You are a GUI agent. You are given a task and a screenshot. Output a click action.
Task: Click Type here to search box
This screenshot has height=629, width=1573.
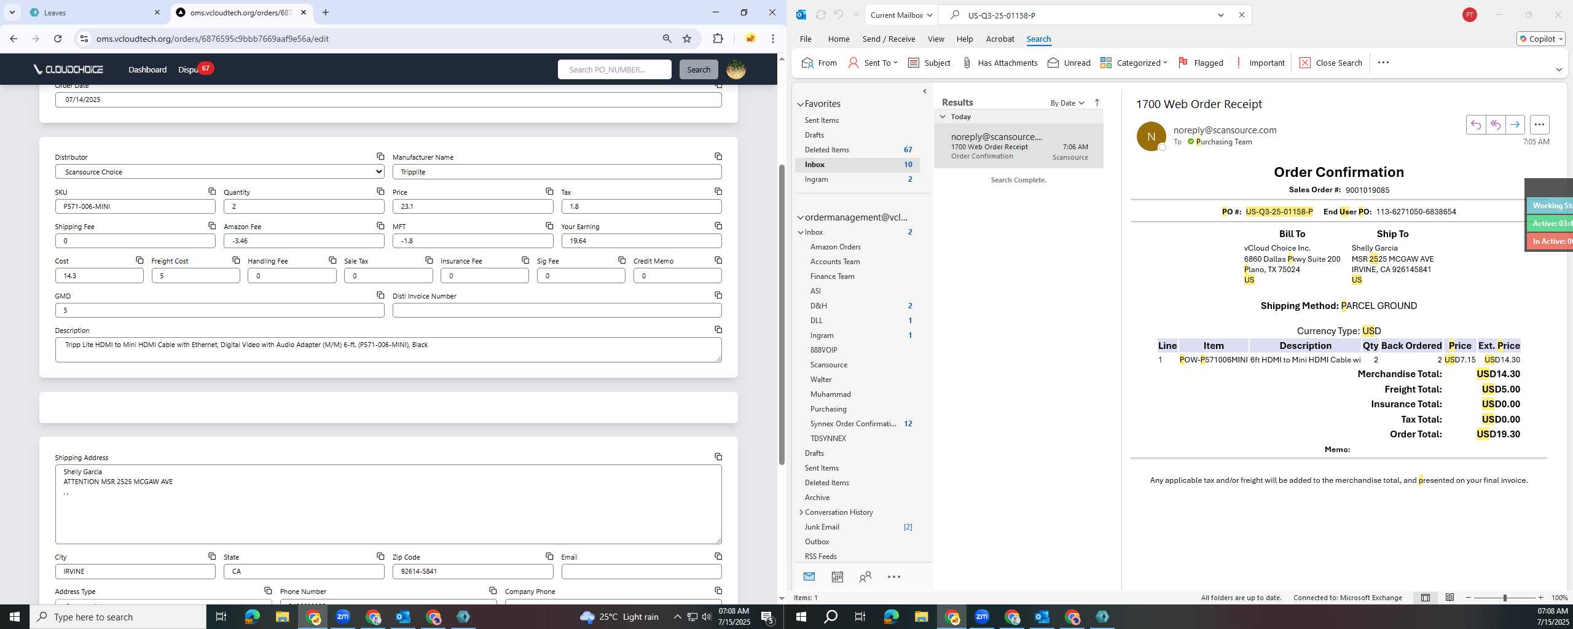118,617
